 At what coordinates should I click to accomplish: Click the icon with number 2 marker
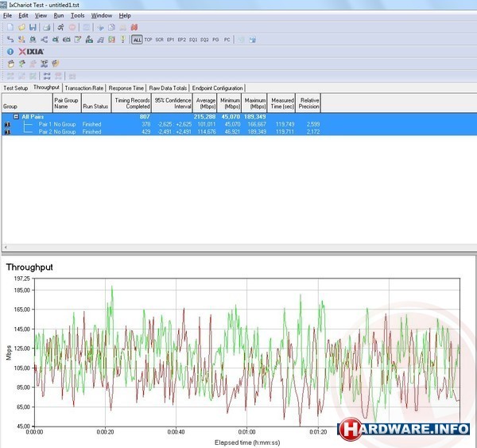123,39
